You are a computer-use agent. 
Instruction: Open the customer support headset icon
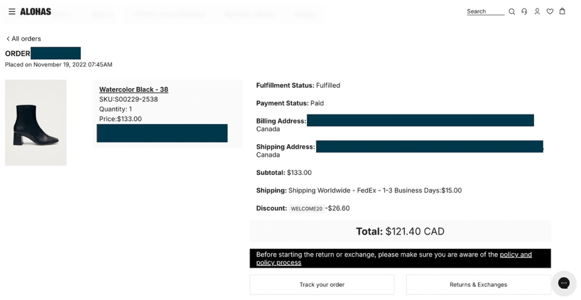point(524,12)
